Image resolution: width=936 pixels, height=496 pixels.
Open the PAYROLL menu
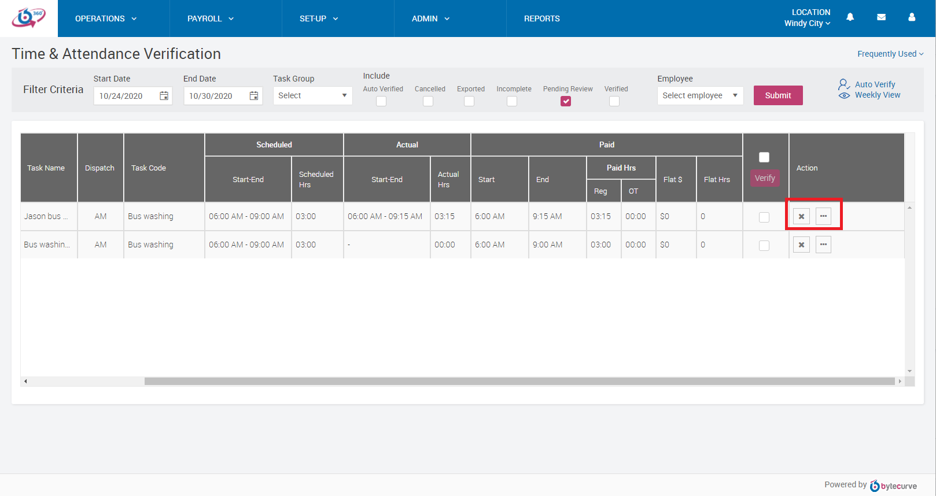[211, 18]
